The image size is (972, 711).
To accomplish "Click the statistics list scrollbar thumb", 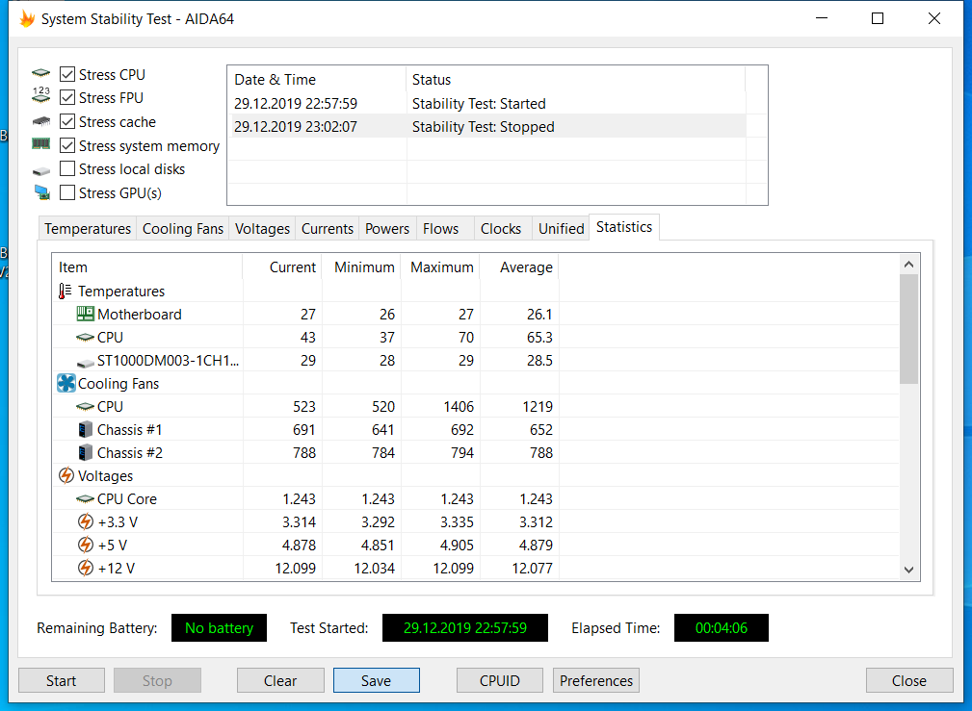I will point(908,329).
